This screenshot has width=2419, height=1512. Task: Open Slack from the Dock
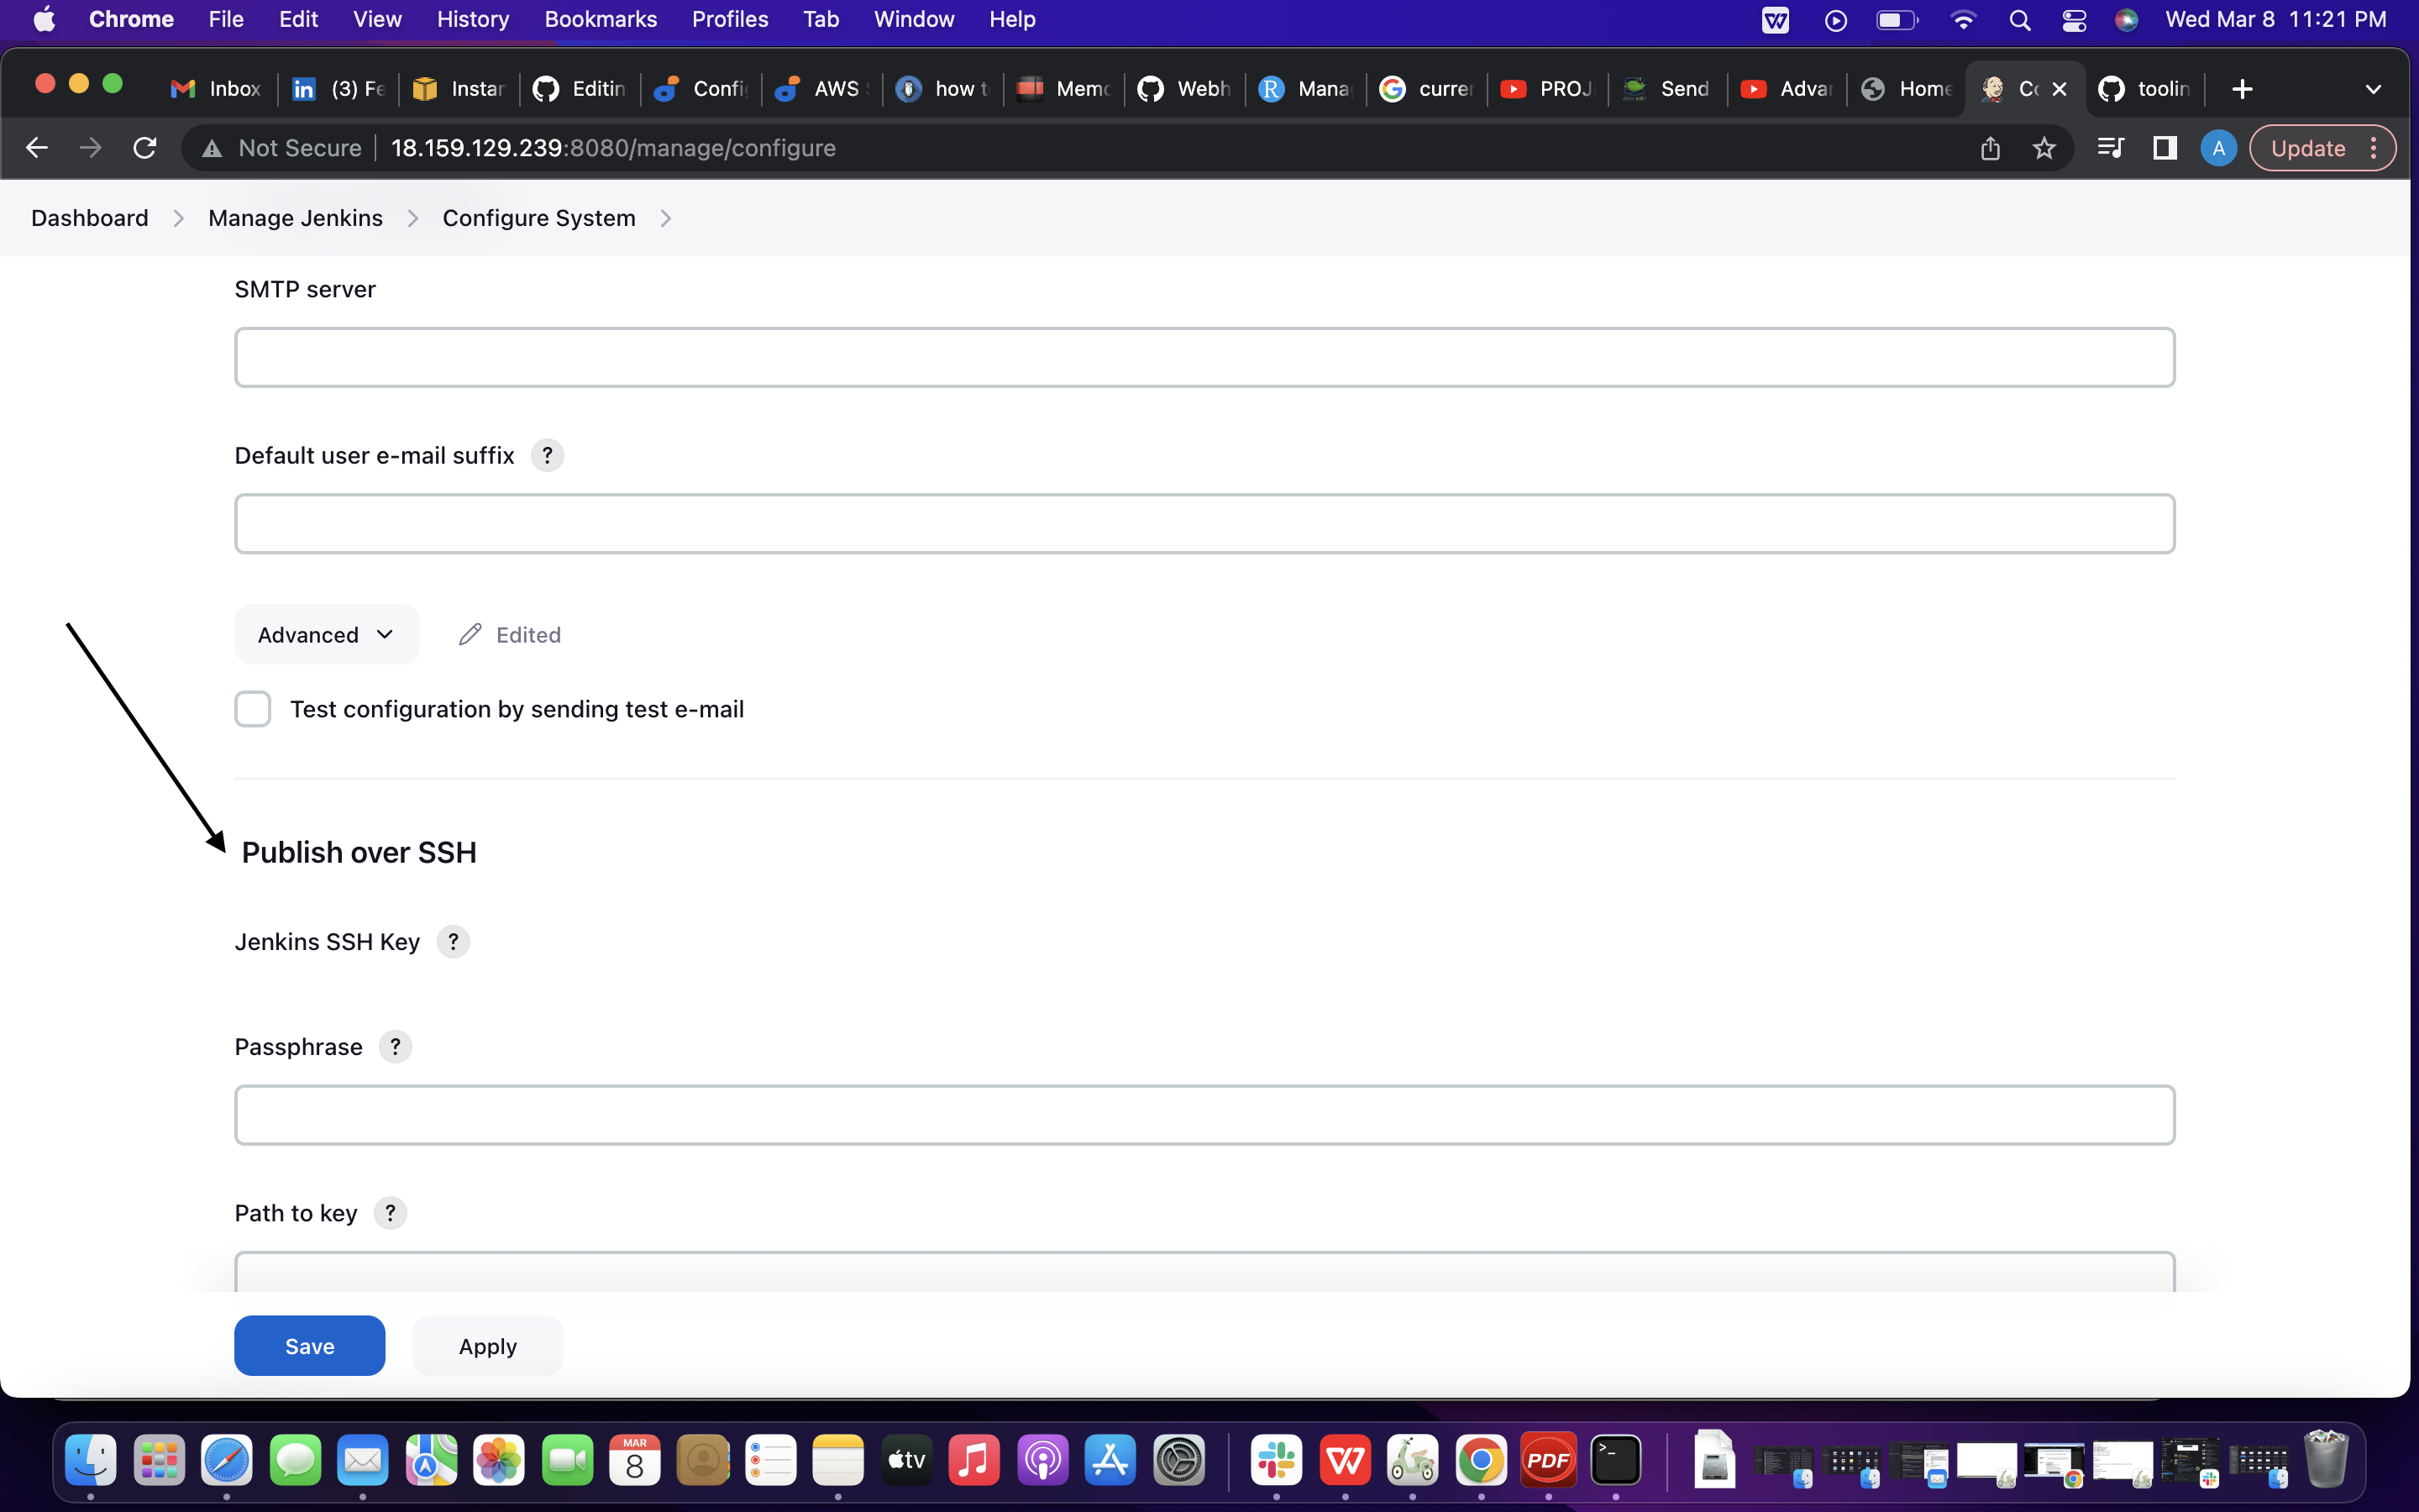tap(1276, 1459)
